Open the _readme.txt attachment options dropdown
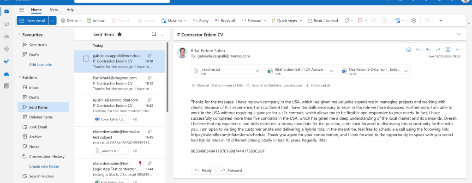 pos(257,71)
